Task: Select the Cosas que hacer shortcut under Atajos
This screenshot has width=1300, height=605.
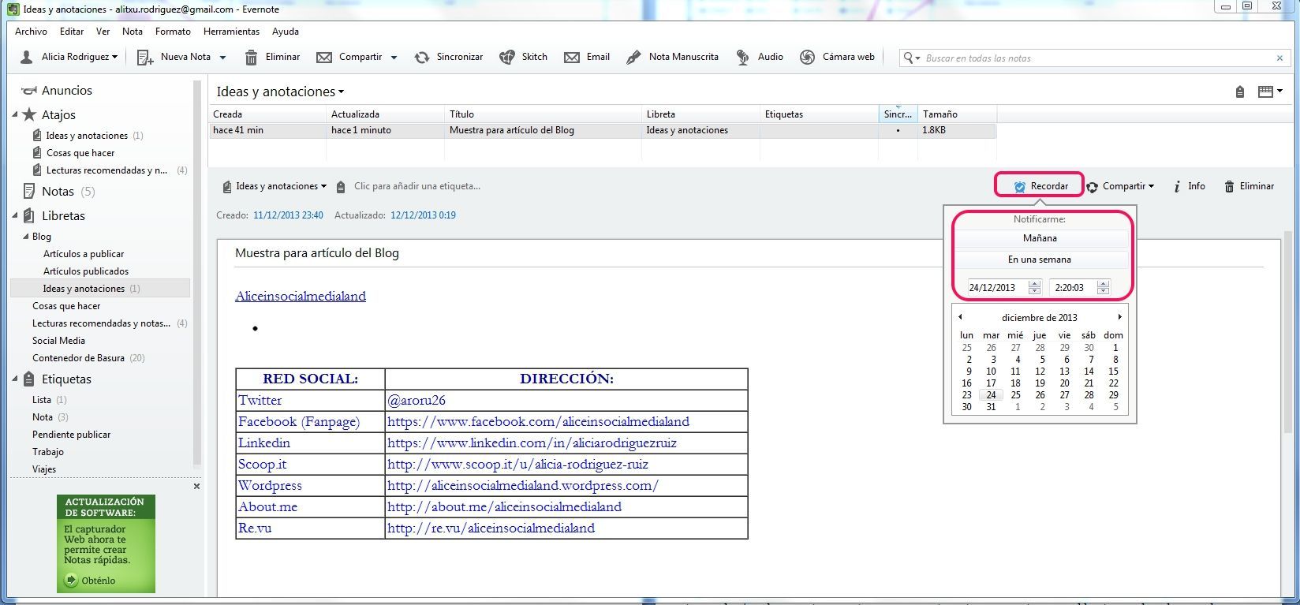Action: (80, 153)
